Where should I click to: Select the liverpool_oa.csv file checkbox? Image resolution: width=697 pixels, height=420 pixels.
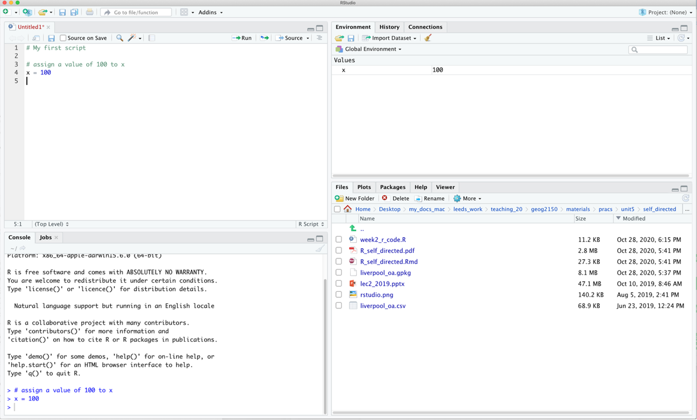(339, 306)
